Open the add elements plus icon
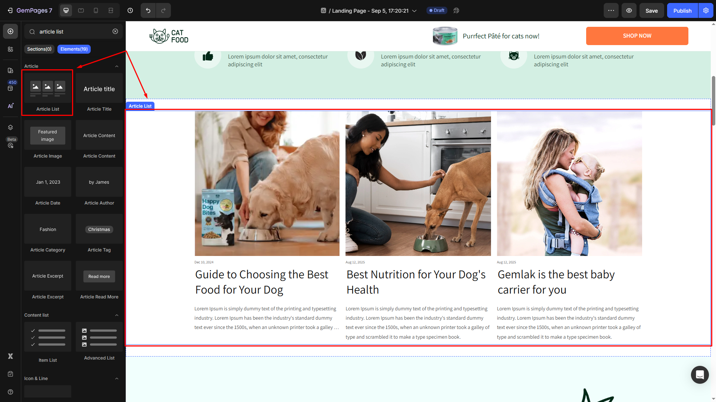Viewport: 716px width, 402px height. tap(10, 31)
